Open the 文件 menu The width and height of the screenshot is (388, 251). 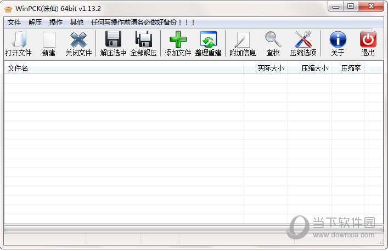click(14, 22)
